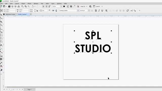The height and width of the screenshot is (91, 162).
Task: Click the edit text ab| icon
Action: pyautogui.click(x=131, y=11)
